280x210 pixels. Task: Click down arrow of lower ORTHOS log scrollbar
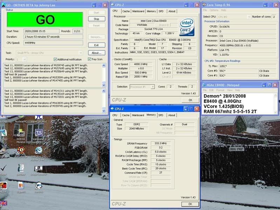(104, 111)
